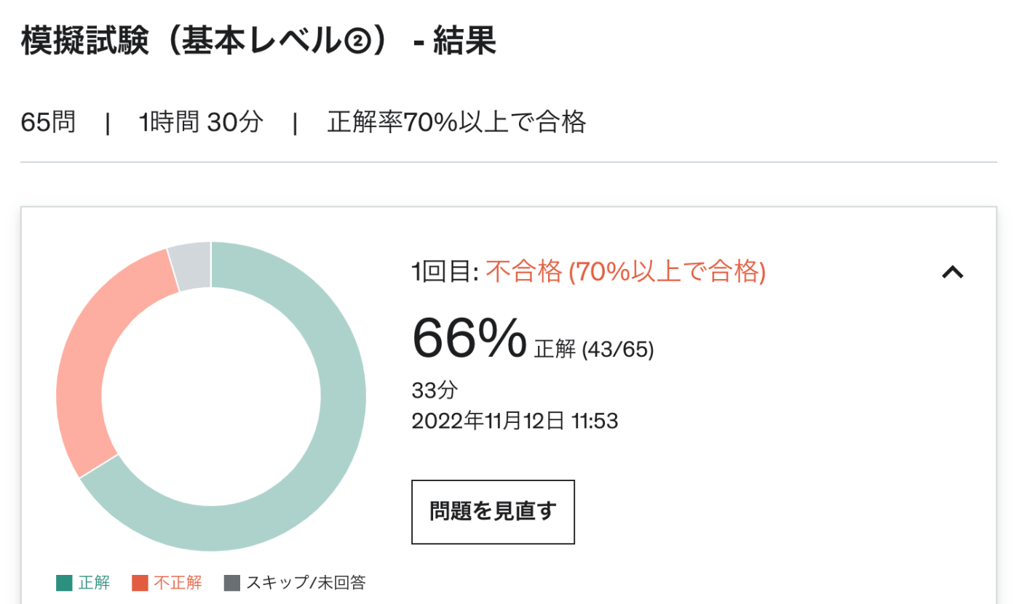Toggle the スキップ/未回答 legend label
The height and width of the screenshot is (604, 1019).
pyautogui.click(x=306, y=583)
